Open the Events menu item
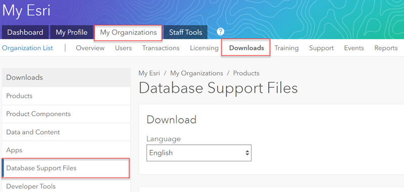The image size is (404, 192). (x=354, y=48)
